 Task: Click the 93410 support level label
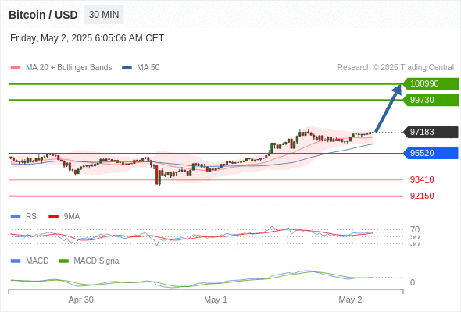[422, 179]
